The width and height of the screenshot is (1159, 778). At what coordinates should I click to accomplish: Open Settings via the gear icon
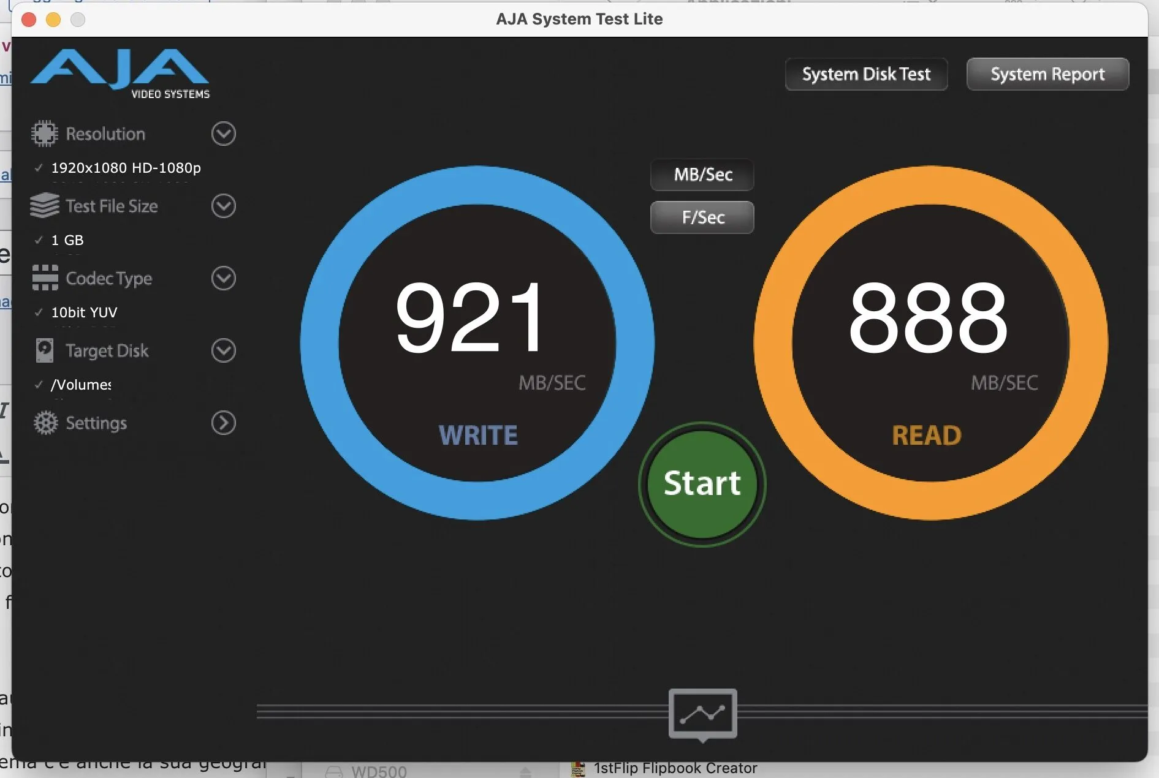click(x=45, y=423)
